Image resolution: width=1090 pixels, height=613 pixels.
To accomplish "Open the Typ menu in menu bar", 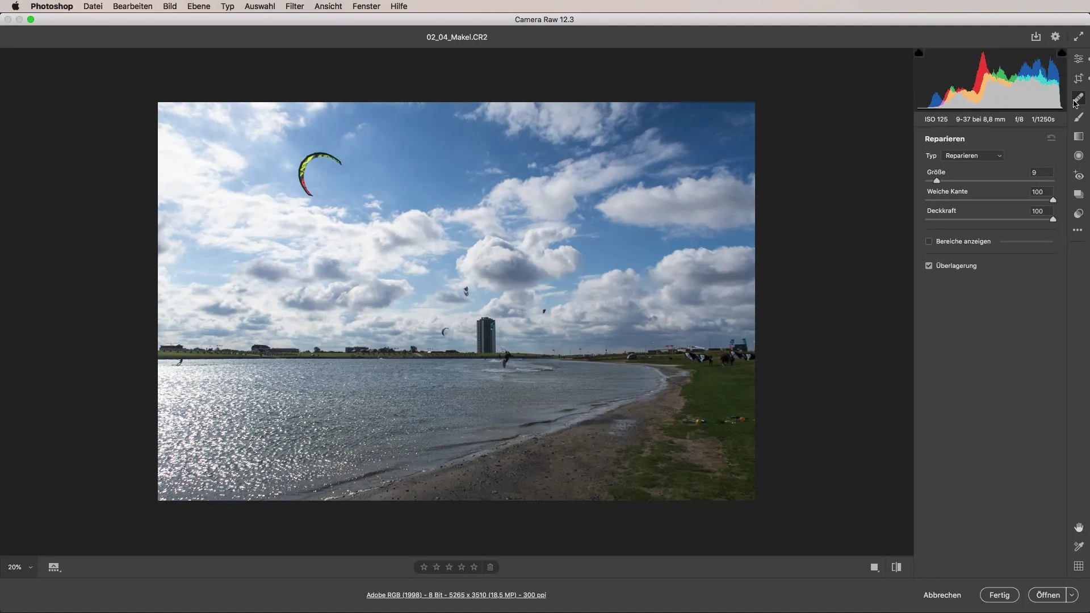I will click(227, 6).
